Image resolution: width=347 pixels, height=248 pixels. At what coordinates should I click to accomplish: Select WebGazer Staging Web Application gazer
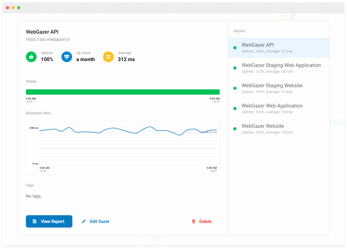tap(279, 68)
